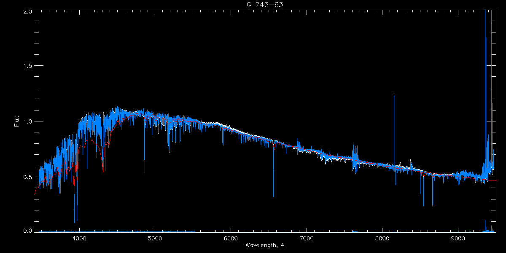Click the 4000 x-axis tick label

(x=79, y=238)
